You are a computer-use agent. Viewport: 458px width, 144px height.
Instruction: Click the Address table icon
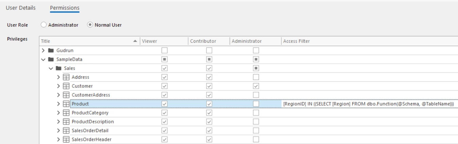coord(66,77)
